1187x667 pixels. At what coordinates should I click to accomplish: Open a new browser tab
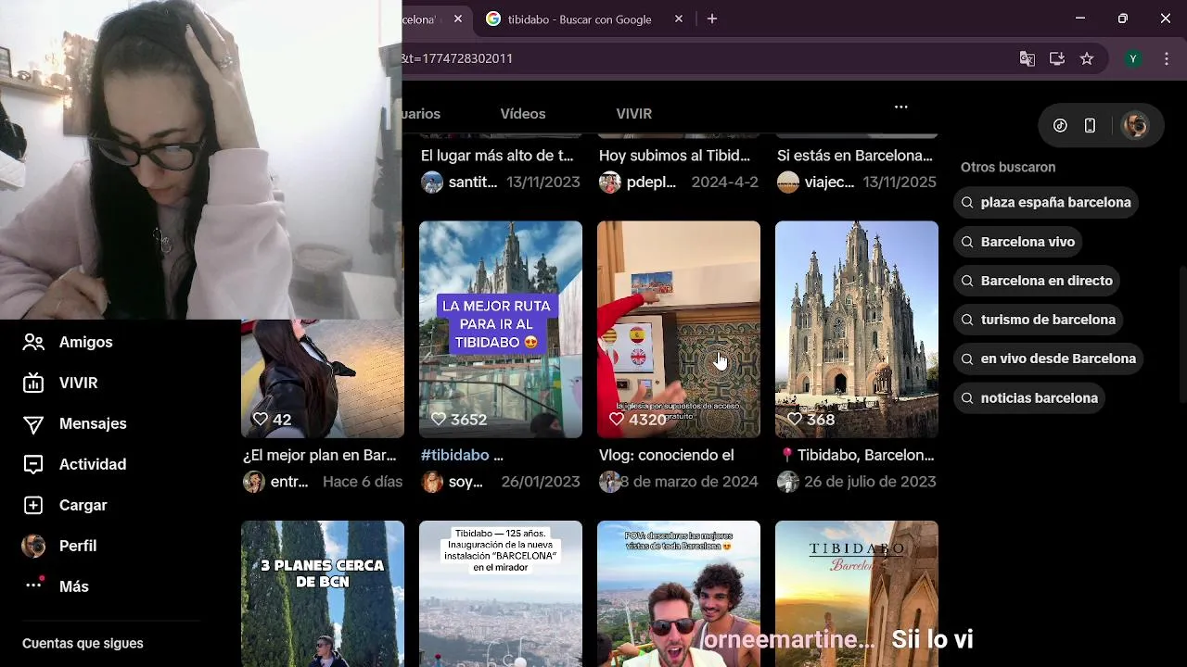click(712, 19)
